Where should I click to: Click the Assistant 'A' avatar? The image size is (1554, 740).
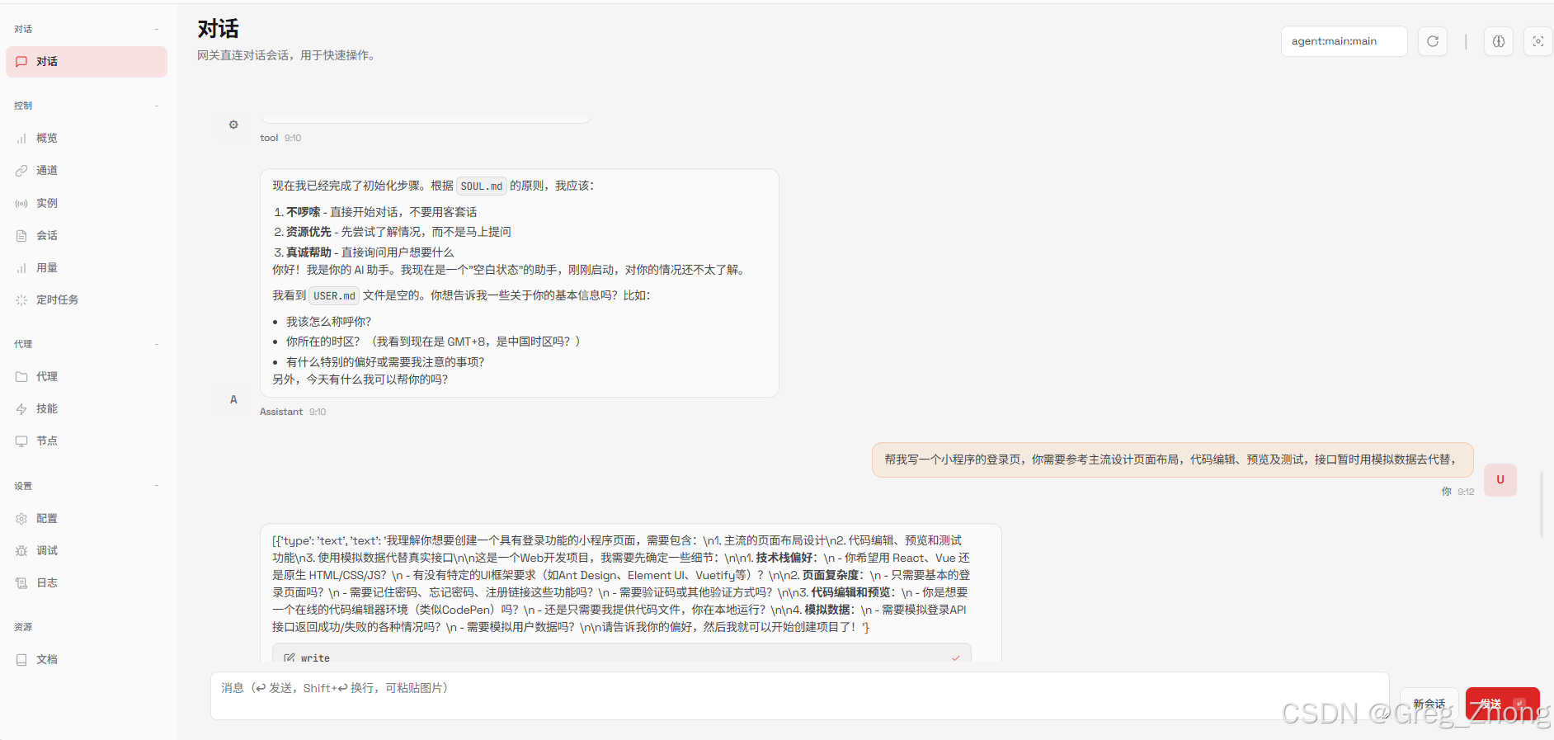(x=233, y=399)
